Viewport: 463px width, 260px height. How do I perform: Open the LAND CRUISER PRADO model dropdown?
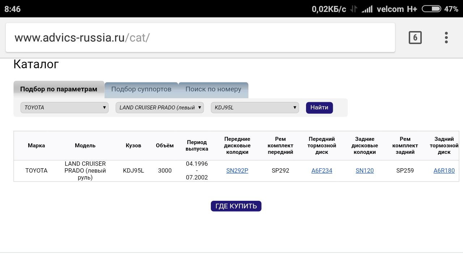(160, 108)
